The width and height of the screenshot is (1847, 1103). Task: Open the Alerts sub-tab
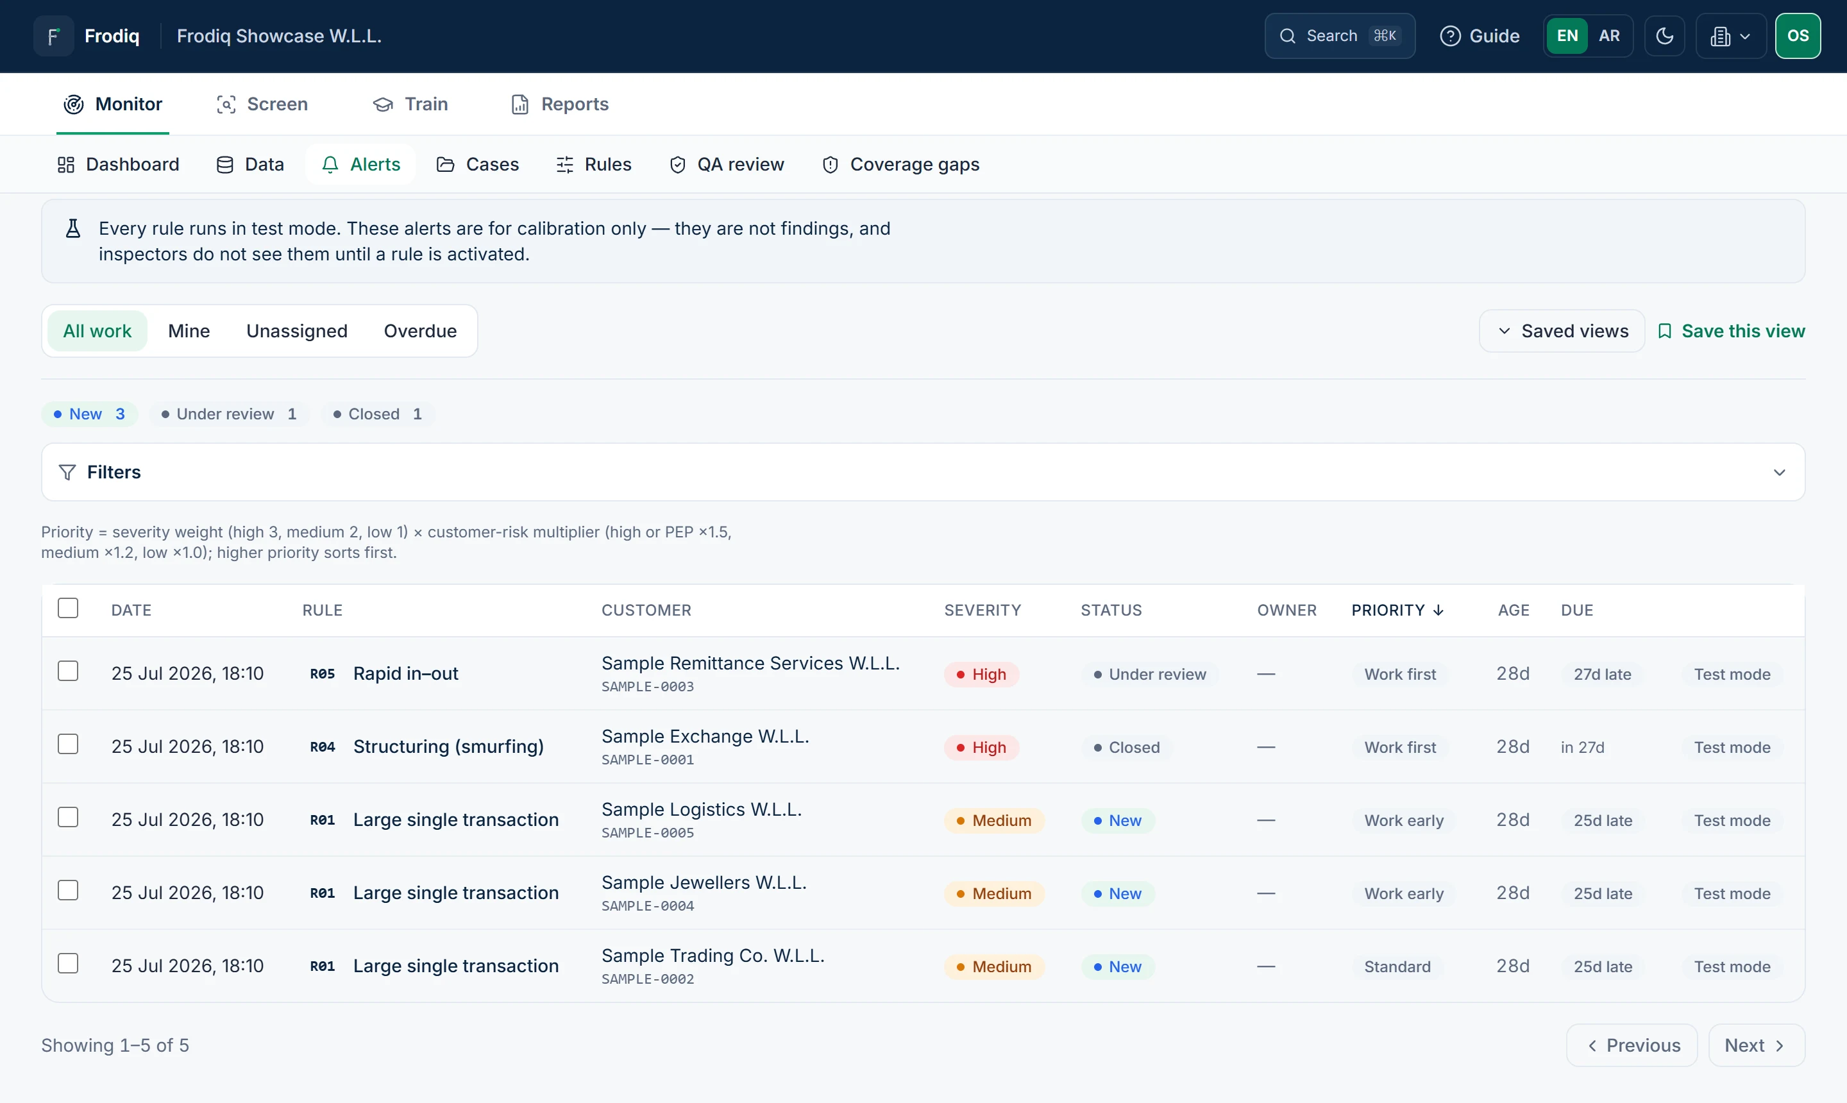360,164
